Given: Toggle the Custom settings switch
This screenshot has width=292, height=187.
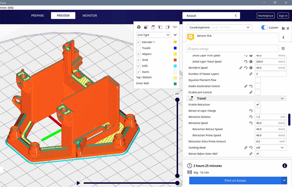Looking at the screenshot, I should 265,28.
